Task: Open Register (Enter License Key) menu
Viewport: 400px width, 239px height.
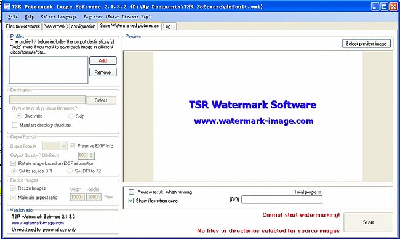Action: [x=117, y=17]
